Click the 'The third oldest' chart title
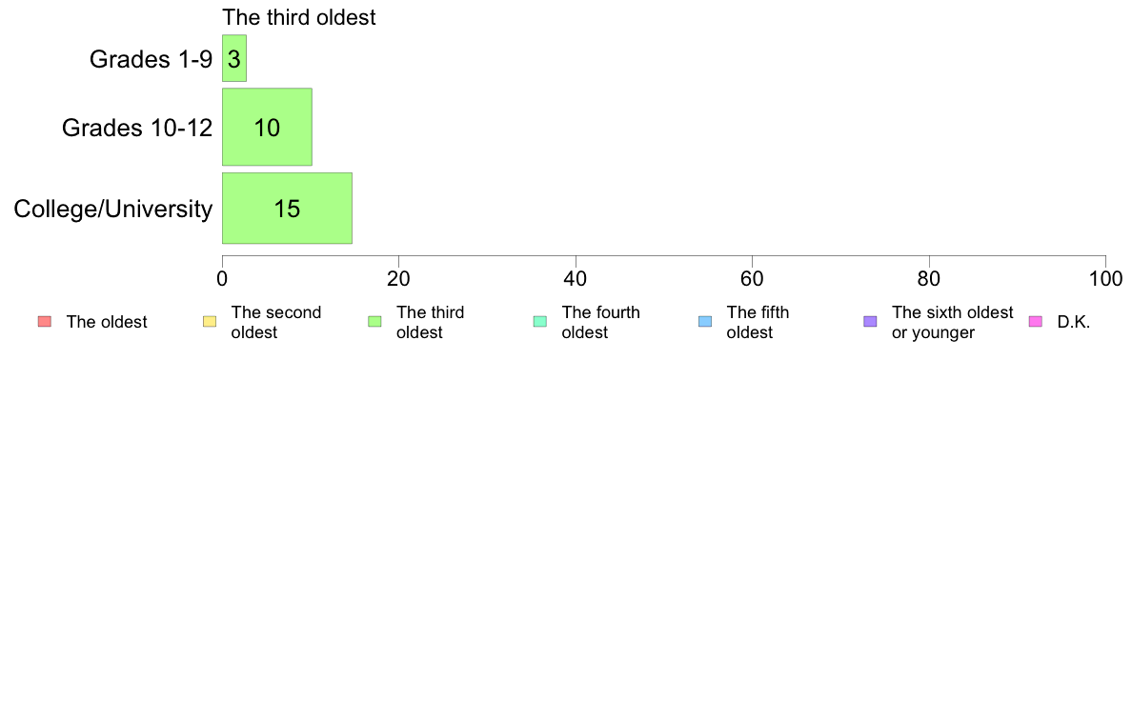The height and width of the screenshot is (701, 1132). tap(299, 17)
